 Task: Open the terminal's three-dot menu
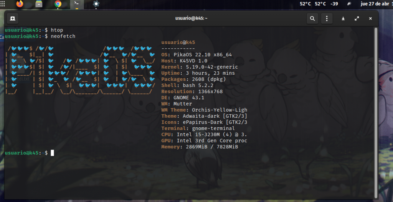pos(327,18)
